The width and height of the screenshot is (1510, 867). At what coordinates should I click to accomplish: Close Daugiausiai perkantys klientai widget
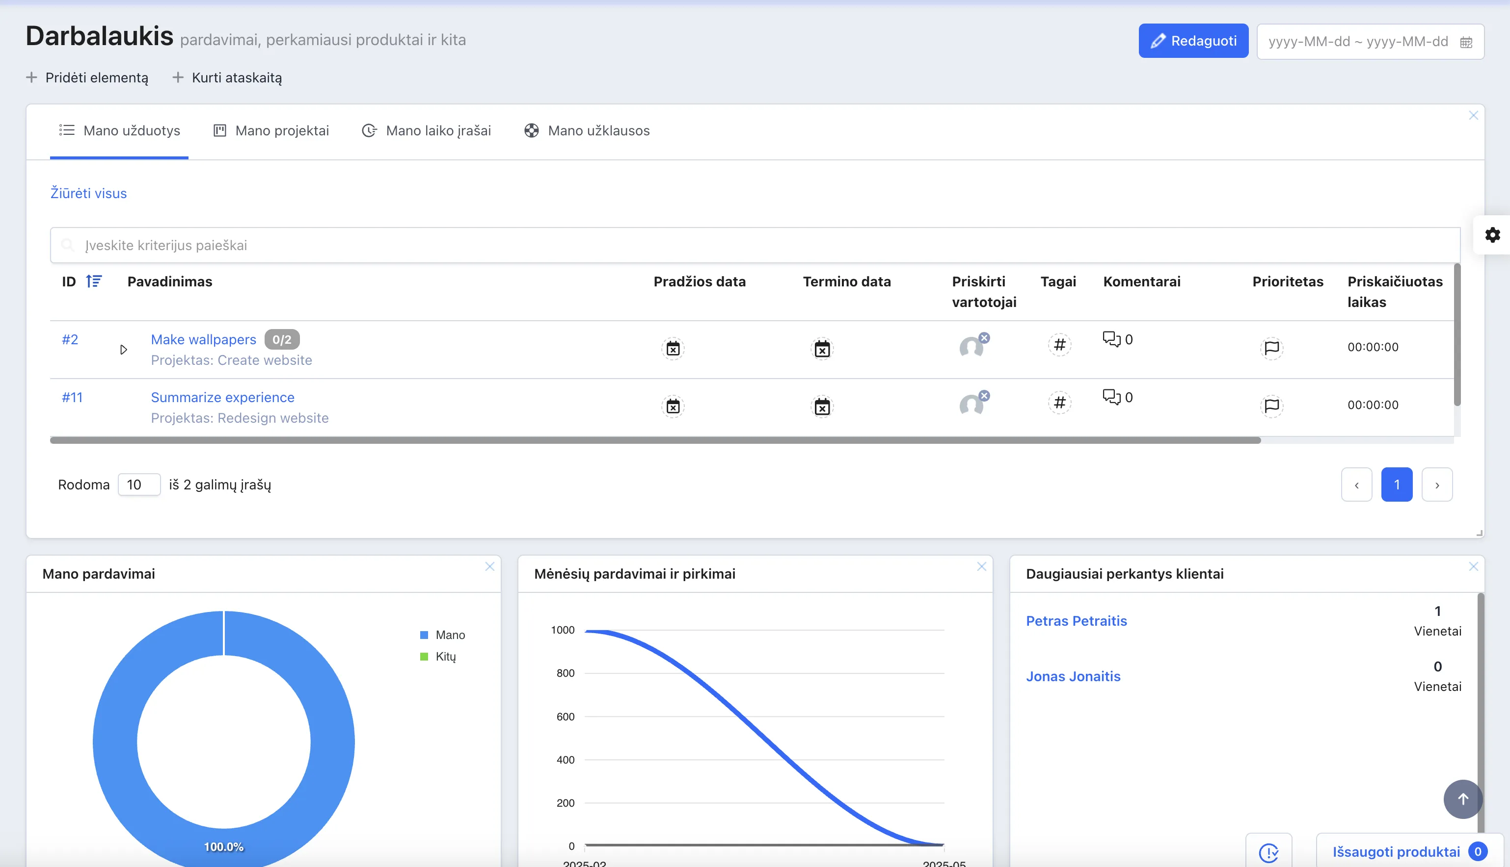1473,566
